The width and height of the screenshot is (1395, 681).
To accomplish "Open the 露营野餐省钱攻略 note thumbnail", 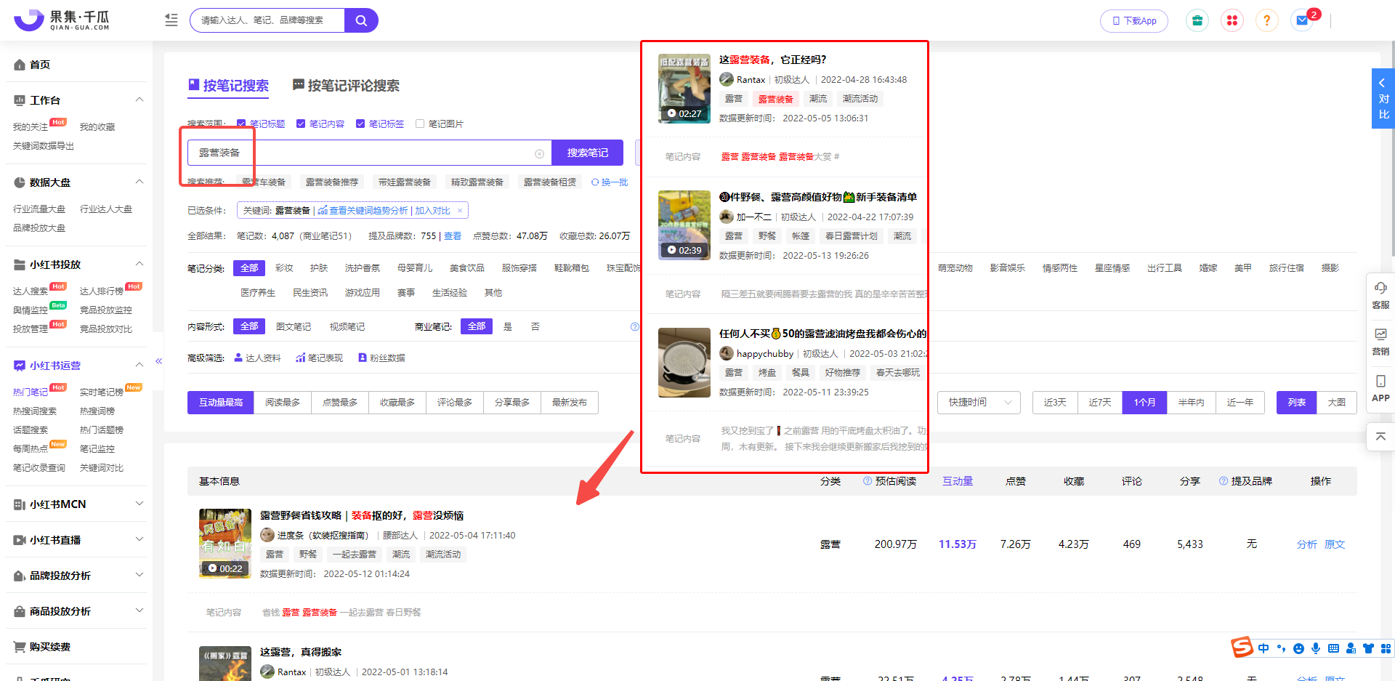I will [x=225, y=543].
